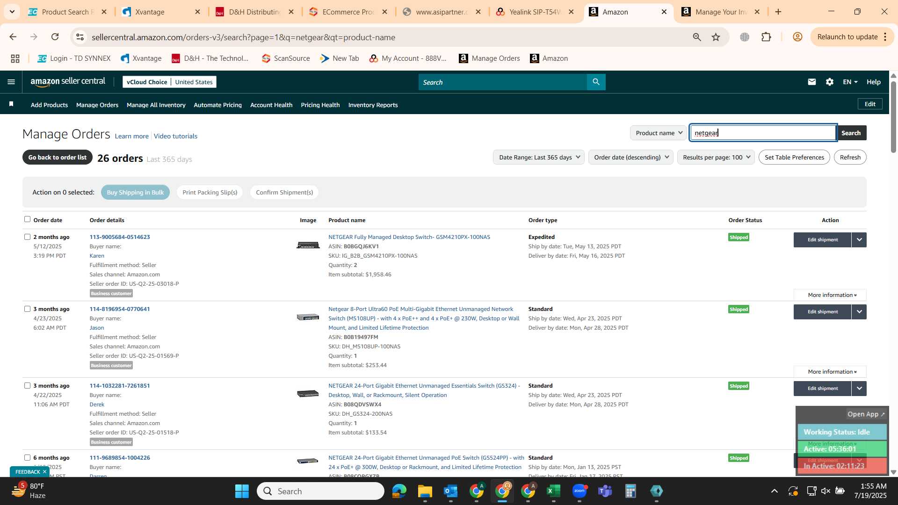898x505 pixels.
Task: Select order 114-8196954-0770641 checkbox
Action: 27,309
